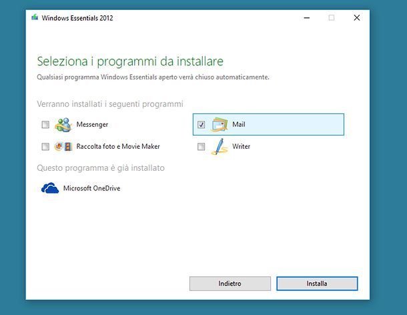Click the Windows Essentials title bar icon

coord(35,17)
